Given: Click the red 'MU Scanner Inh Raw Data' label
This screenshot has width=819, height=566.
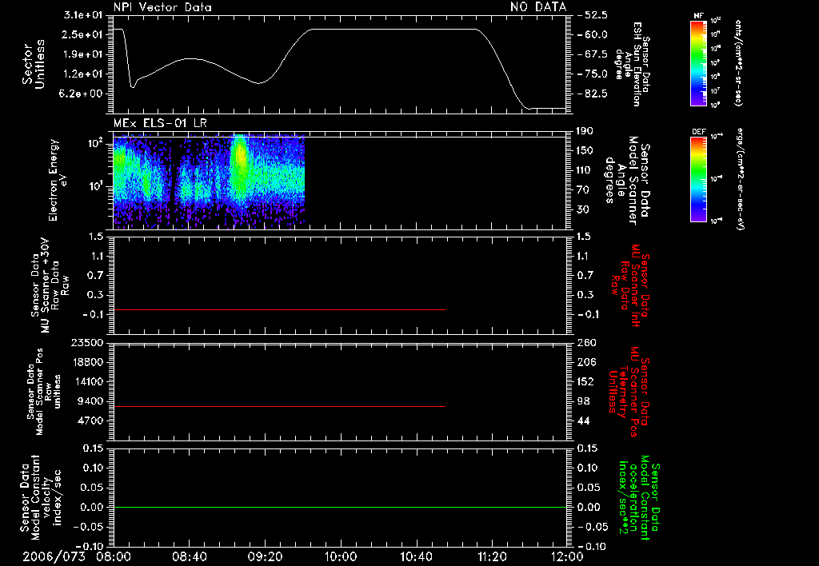Looking at the screenshot, I should point(630,285).
